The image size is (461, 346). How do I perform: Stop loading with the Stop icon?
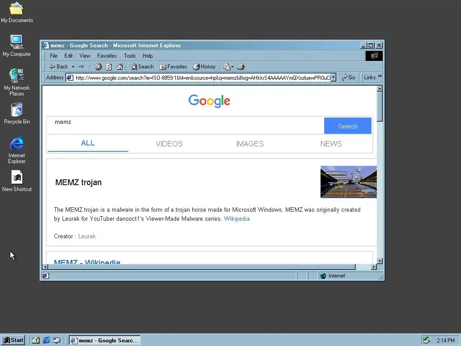click(x=98, y=67)
